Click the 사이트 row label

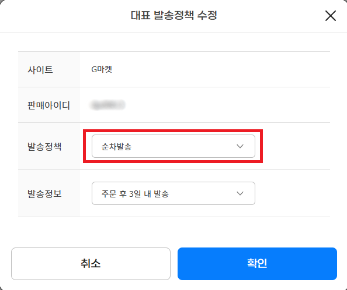coord(40,70)
